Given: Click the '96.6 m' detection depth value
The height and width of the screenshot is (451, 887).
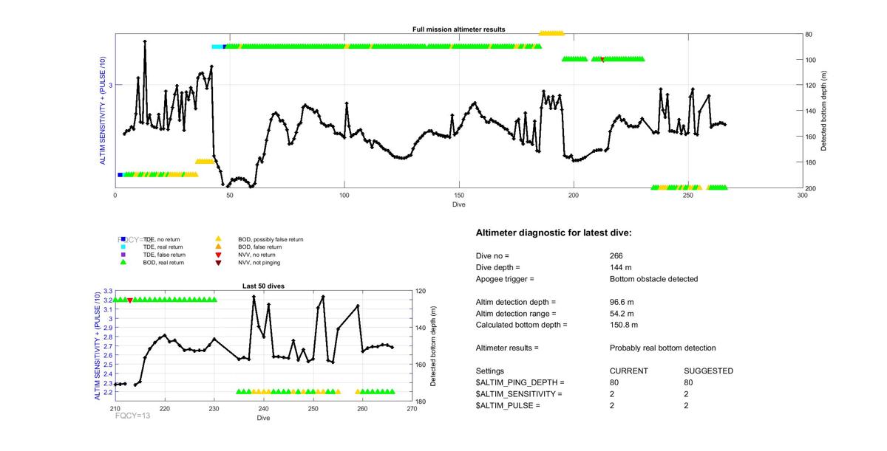Looking at the screenshot, I should pos(622,302).
